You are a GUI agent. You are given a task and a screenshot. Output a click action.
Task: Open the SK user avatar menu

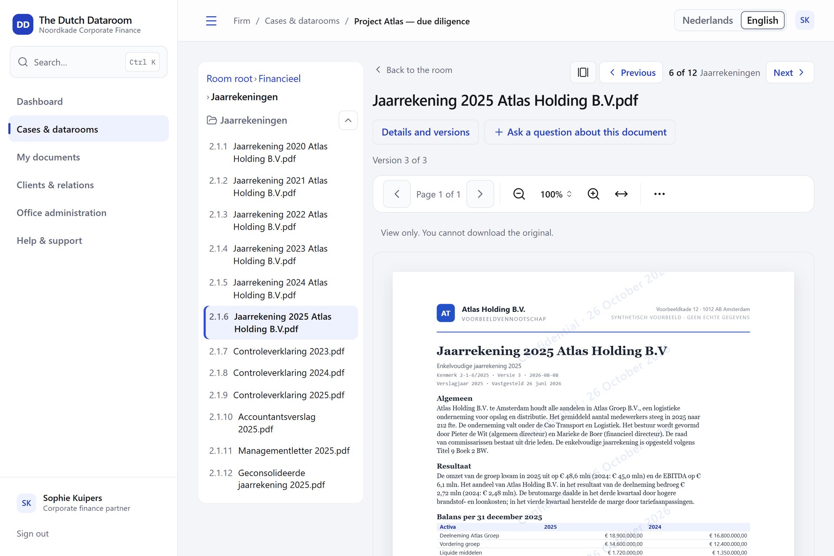coord(804,20)
